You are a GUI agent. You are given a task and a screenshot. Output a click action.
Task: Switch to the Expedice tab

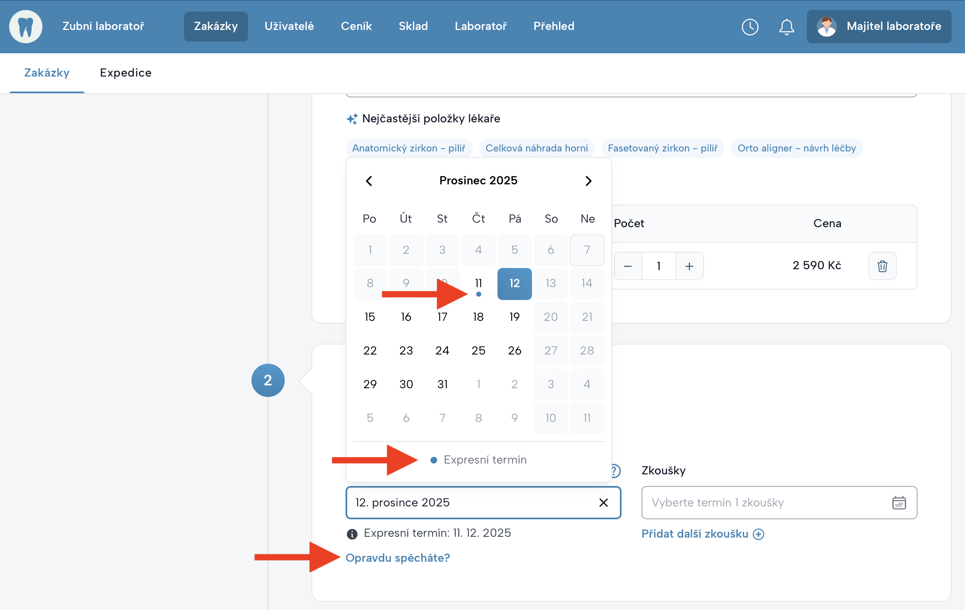pyautogui.click(x=126, y=73)
